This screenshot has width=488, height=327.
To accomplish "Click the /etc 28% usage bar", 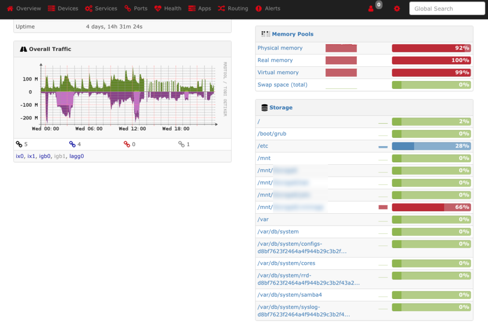I will [431, 146].
